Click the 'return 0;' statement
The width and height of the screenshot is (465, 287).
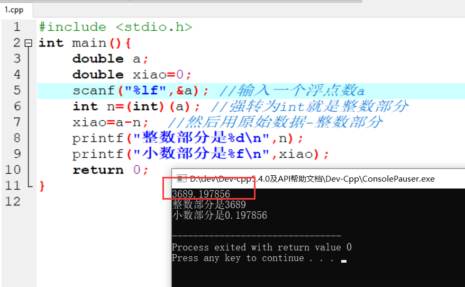click(x=111, y=170)
